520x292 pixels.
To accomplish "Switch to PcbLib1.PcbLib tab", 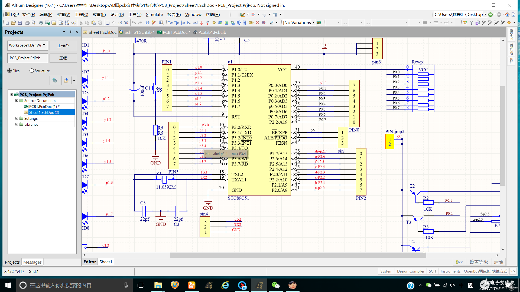I will (x=210, y=32).
